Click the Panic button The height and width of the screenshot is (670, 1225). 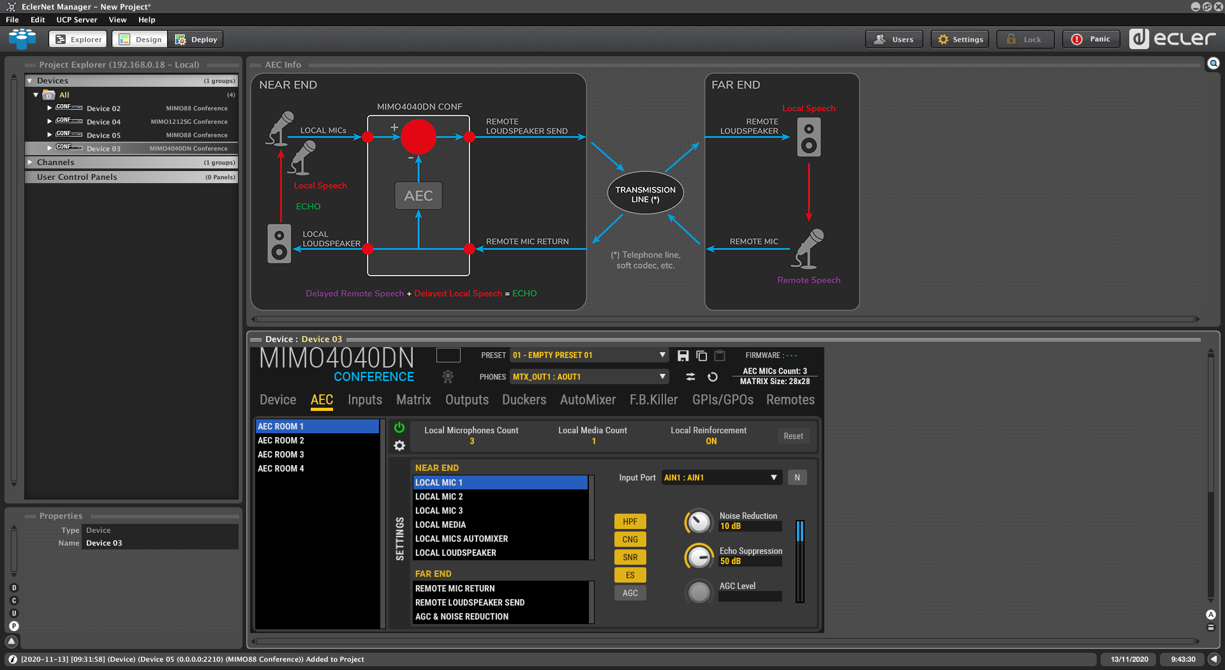1091,40
